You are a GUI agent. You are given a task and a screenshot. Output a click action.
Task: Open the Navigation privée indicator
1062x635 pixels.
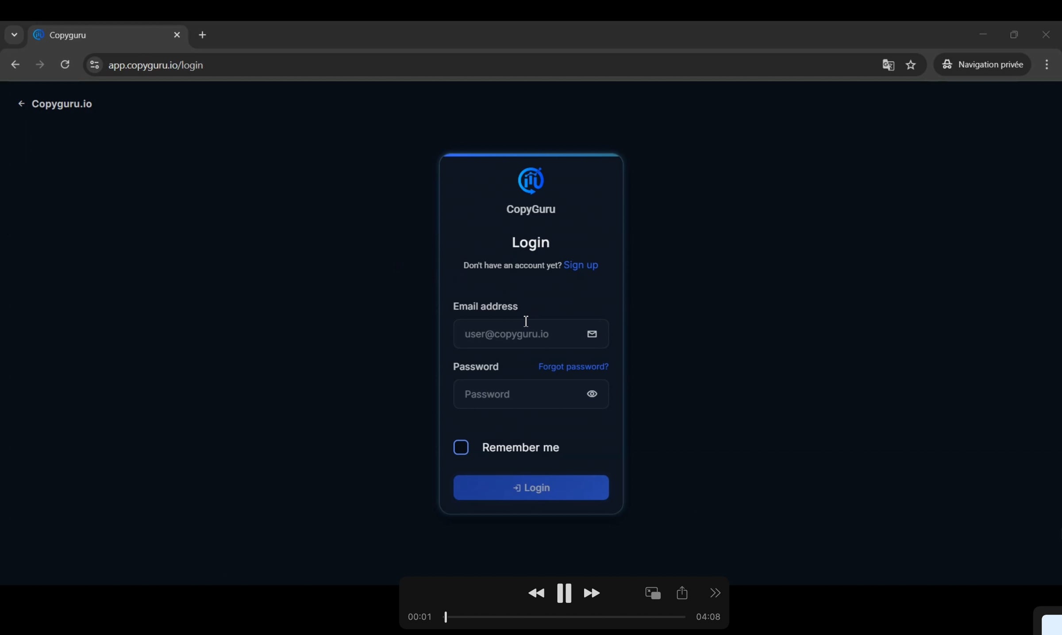(982, 65)
